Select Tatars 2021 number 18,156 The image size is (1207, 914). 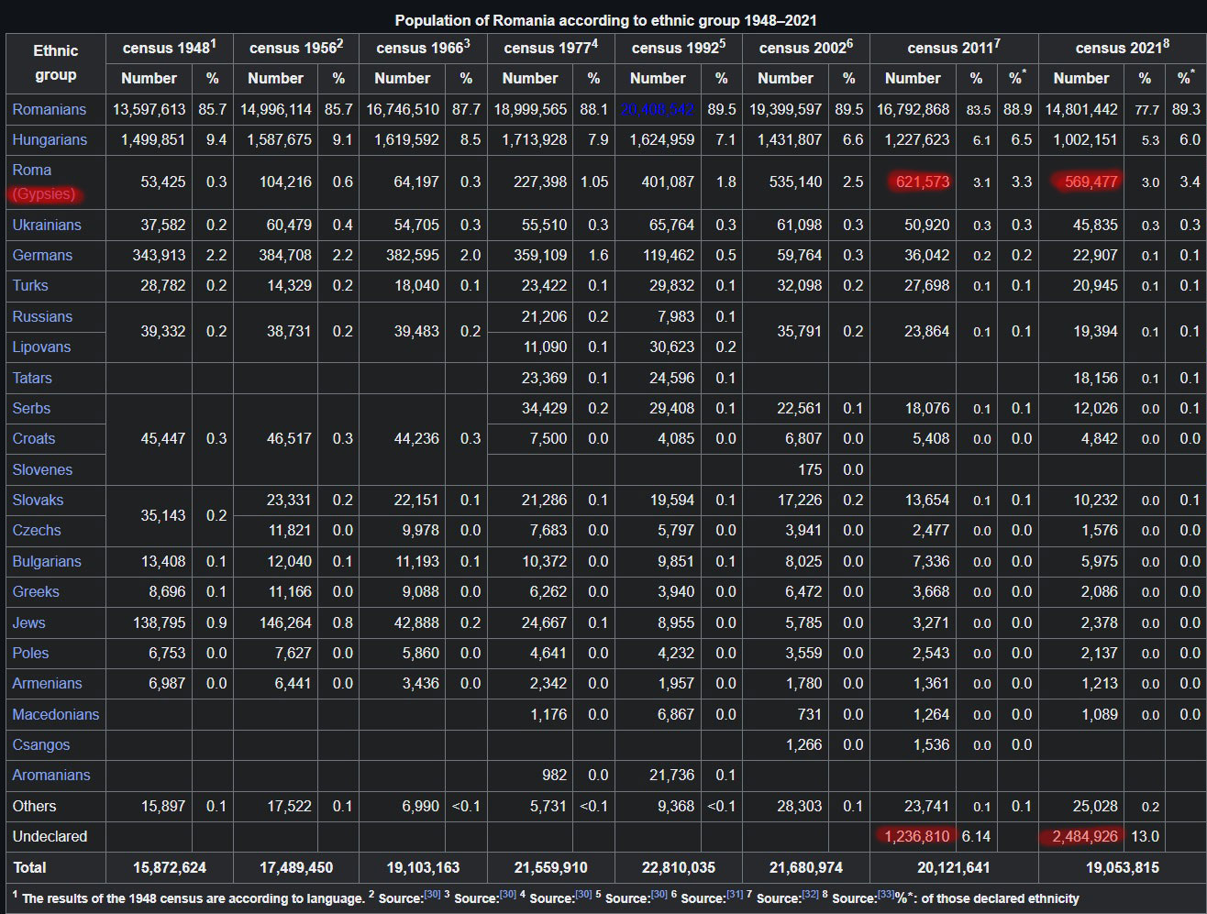1095,378
